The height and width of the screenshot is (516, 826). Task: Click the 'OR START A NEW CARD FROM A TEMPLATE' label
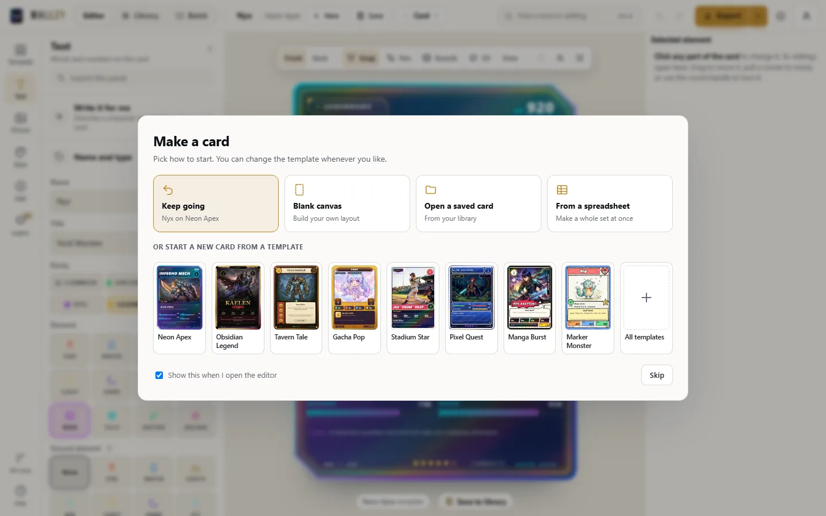pyautogui.click(x=228, y=247)
